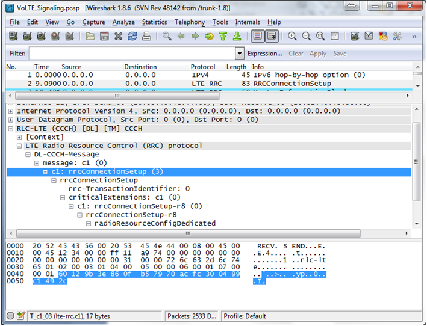Open coloring rules editor icon

tap(383, 36)
